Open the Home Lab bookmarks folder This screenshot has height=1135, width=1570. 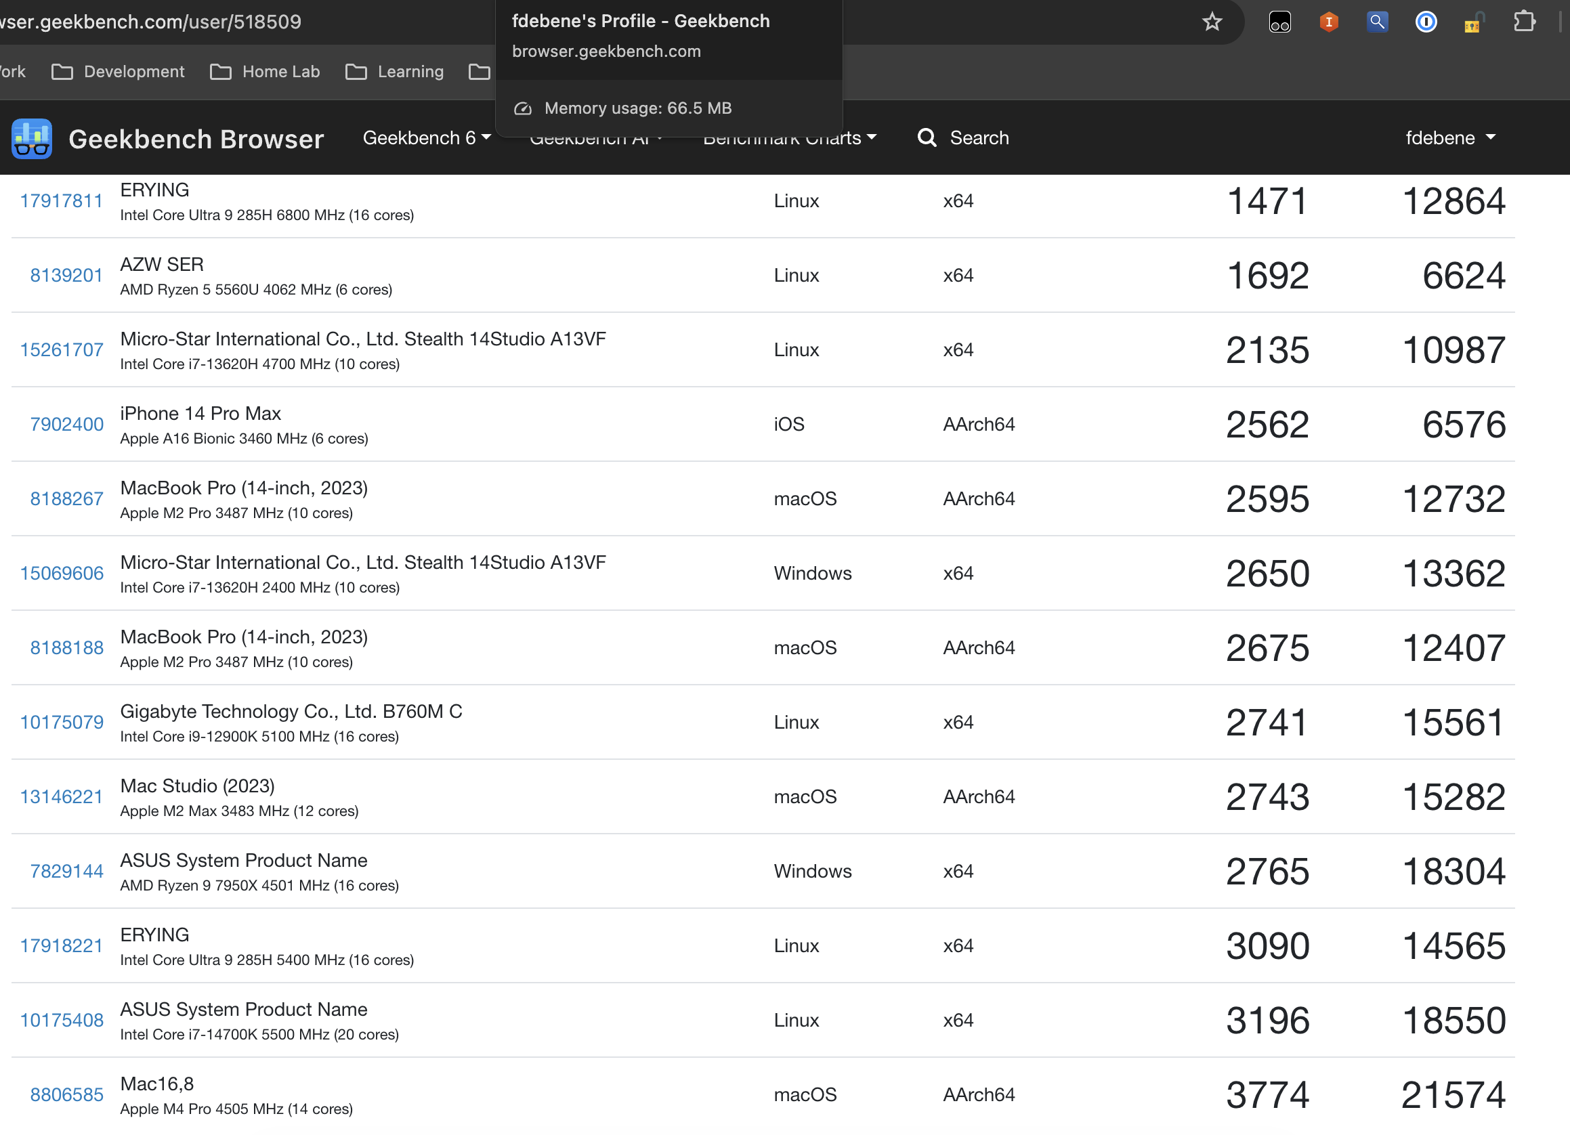point(264,71)
